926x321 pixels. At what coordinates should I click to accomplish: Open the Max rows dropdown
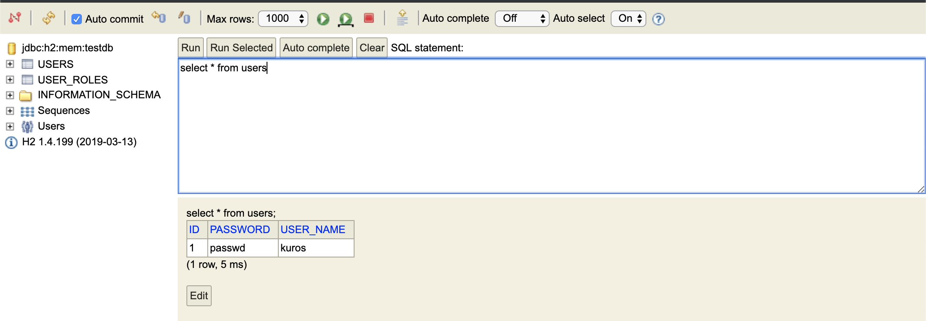(x=283, y=19)
